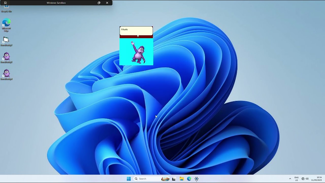The image size is (325, 183).
Task: Click the purple Bonzi gorilla character
Action: pos(138,53)
